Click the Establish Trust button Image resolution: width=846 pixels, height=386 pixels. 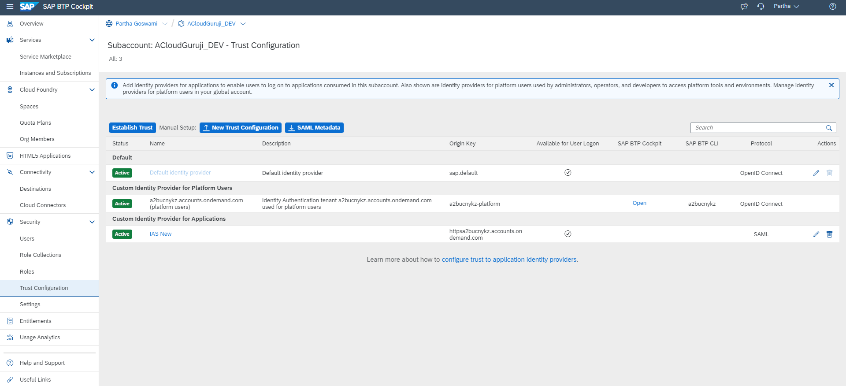tap(132, 128)
